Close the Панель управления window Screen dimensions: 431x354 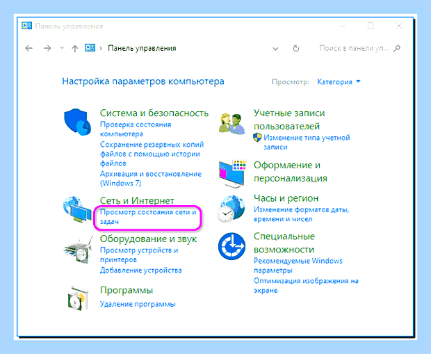pos(399,26)
